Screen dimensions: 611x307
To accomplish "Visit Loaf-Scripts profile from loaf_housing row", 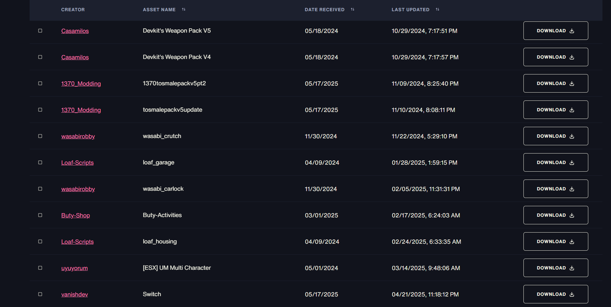I will (x=77, y=242).
